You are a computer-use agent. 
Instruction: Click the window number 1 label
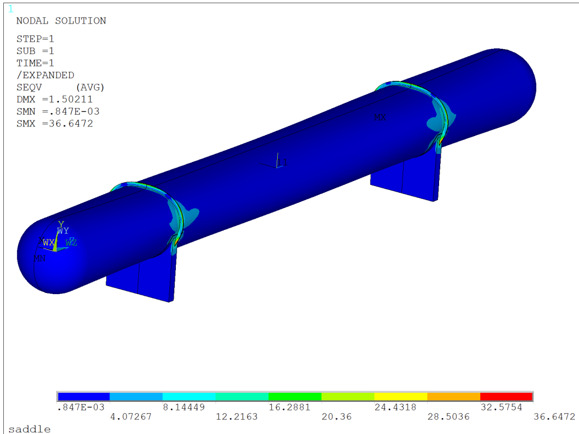click(11, 9)
